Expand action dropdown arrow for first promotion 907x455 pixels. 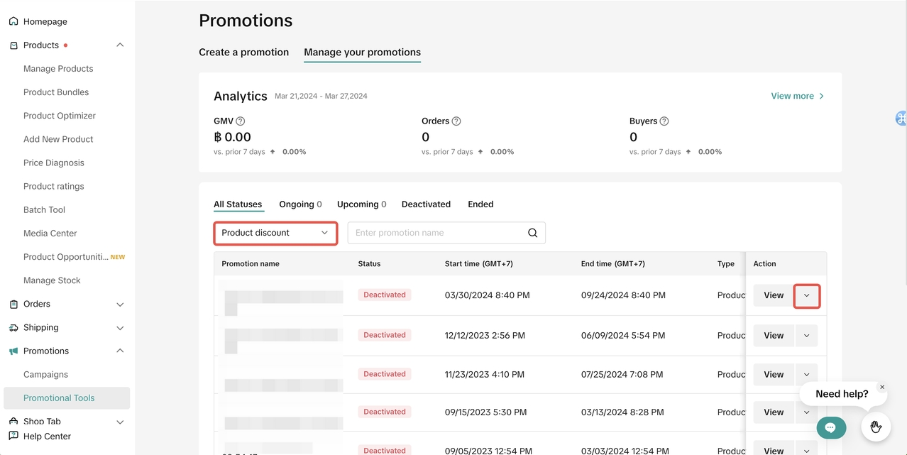806,295
